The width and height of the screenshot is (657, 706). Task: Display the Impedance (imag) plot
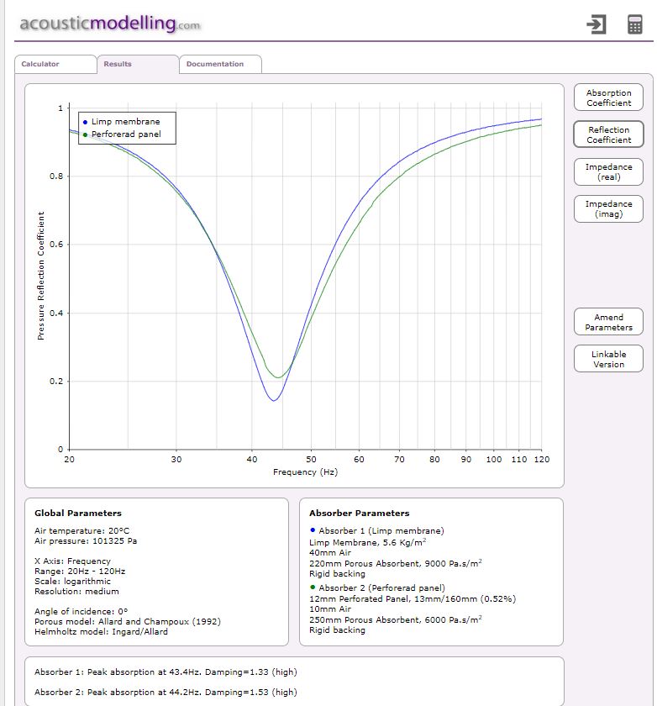click(x=608, y=209)
